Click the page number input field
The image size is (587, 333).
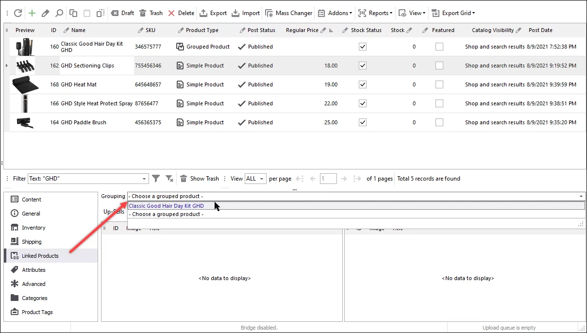tap(328, 179)
